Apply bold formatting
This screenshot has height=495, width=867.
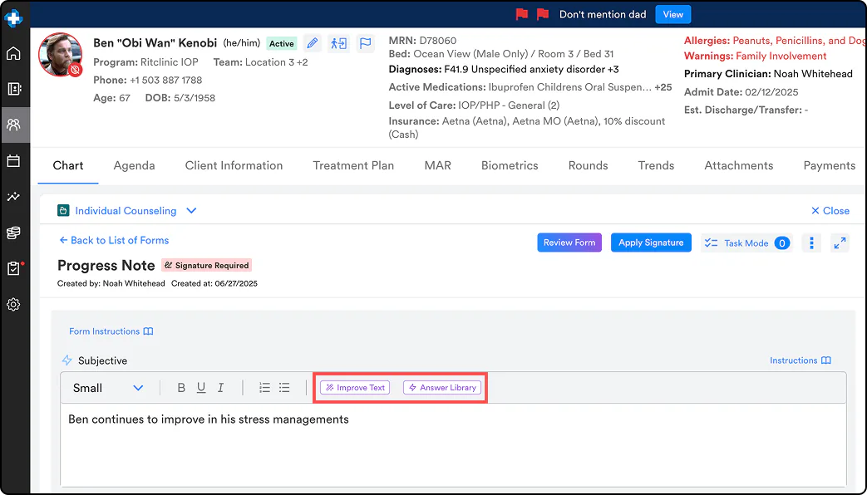pos(181,388)
